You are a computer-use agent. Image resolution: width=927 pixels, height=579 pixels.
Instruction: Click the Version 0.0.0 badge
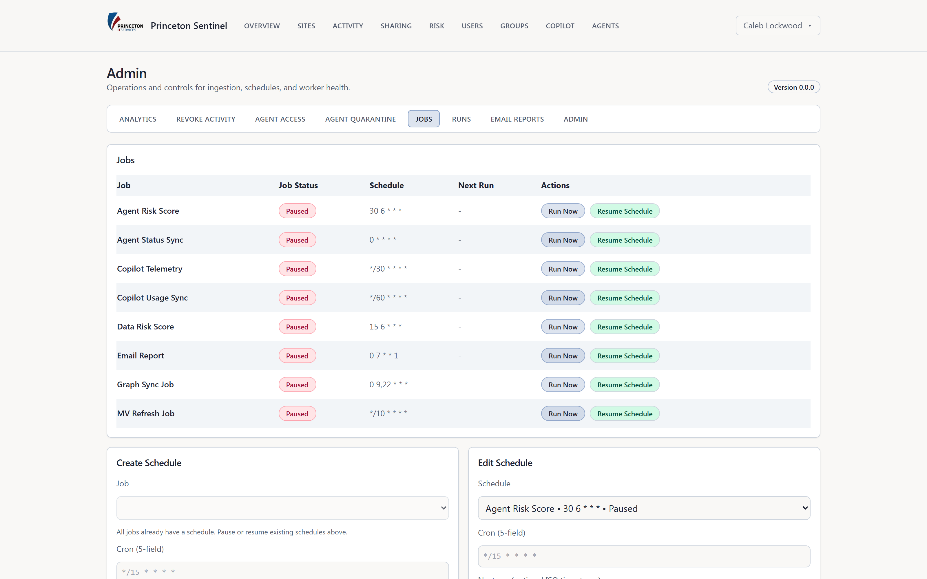point(794,87)
